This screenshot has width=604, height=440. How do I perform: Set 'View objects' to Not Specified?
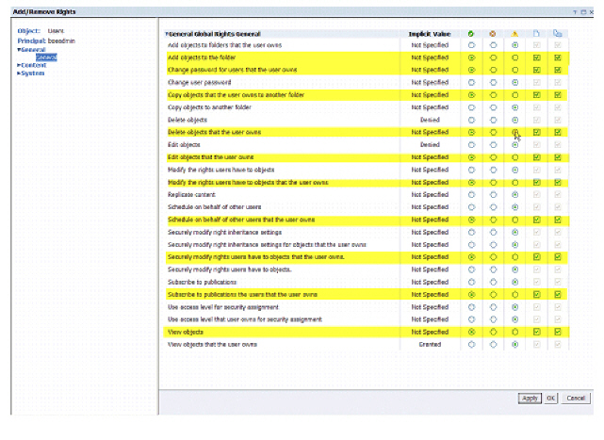(x=514, y=332)
